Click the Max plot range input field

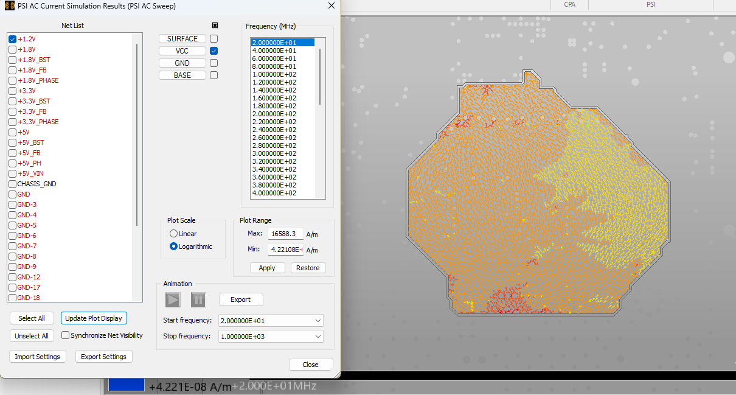click(x=285, y=234)
